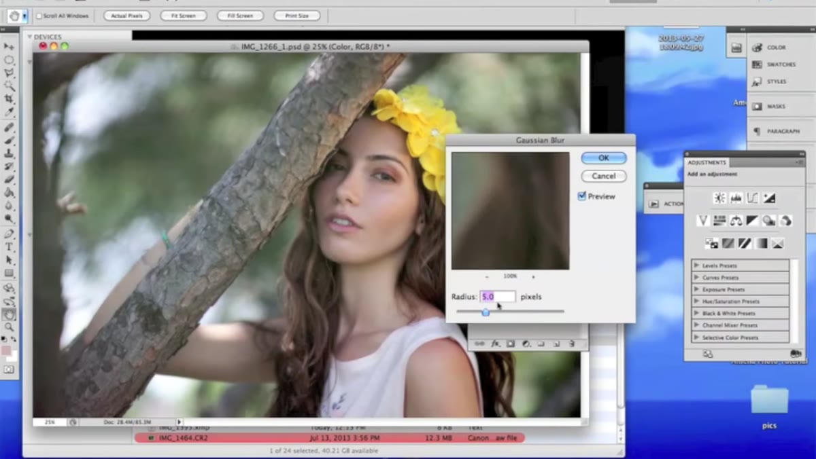Select the Eraser tool

(x=9, y=180)
